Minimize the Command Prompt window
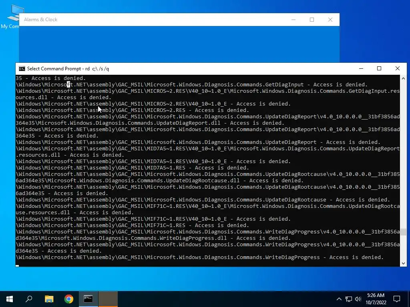Image resolution: width=410 pixels, height=307 pixels. (361, 69)
